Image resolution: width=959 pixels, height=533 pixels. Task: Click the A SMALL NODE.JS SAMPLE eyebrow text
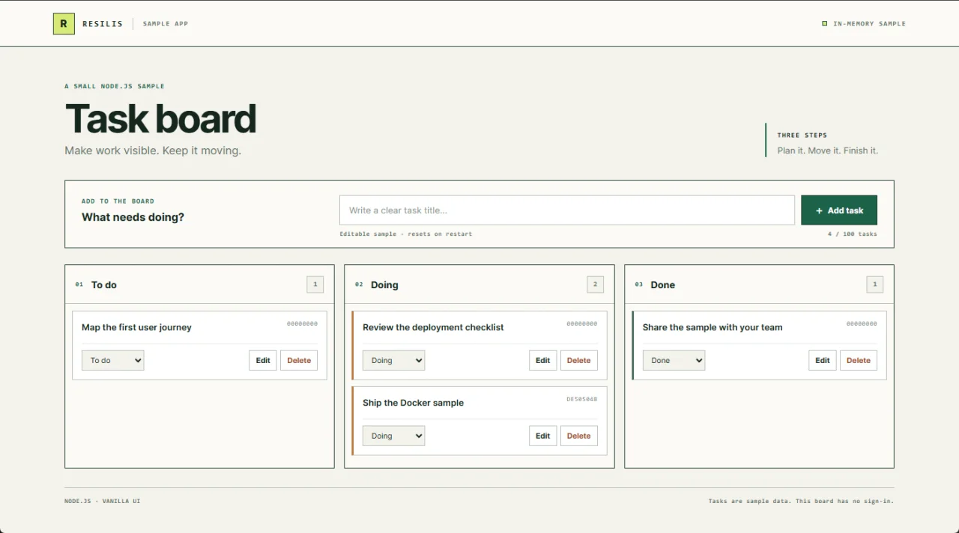[115, 86]
